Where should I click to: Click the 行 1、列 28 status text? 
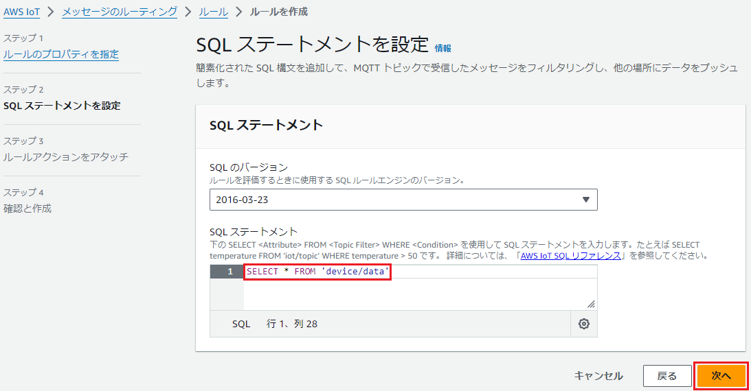click(x=292, y=324)
